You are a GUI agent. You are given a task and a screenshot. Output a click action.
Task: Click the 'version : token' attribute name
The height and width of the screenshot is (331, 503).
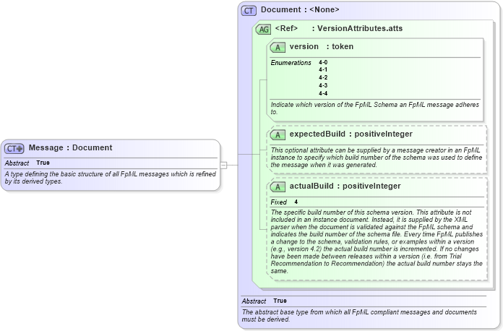322,46
